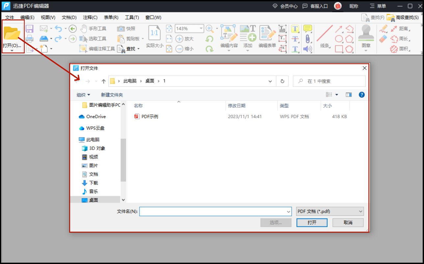Click the Sticky note comment icon

(x=307, y=29)
